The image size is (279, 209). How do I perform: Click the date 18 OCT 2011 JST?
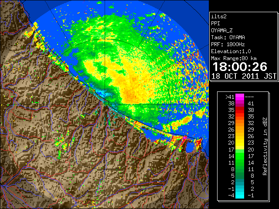(x=244, y=76)
